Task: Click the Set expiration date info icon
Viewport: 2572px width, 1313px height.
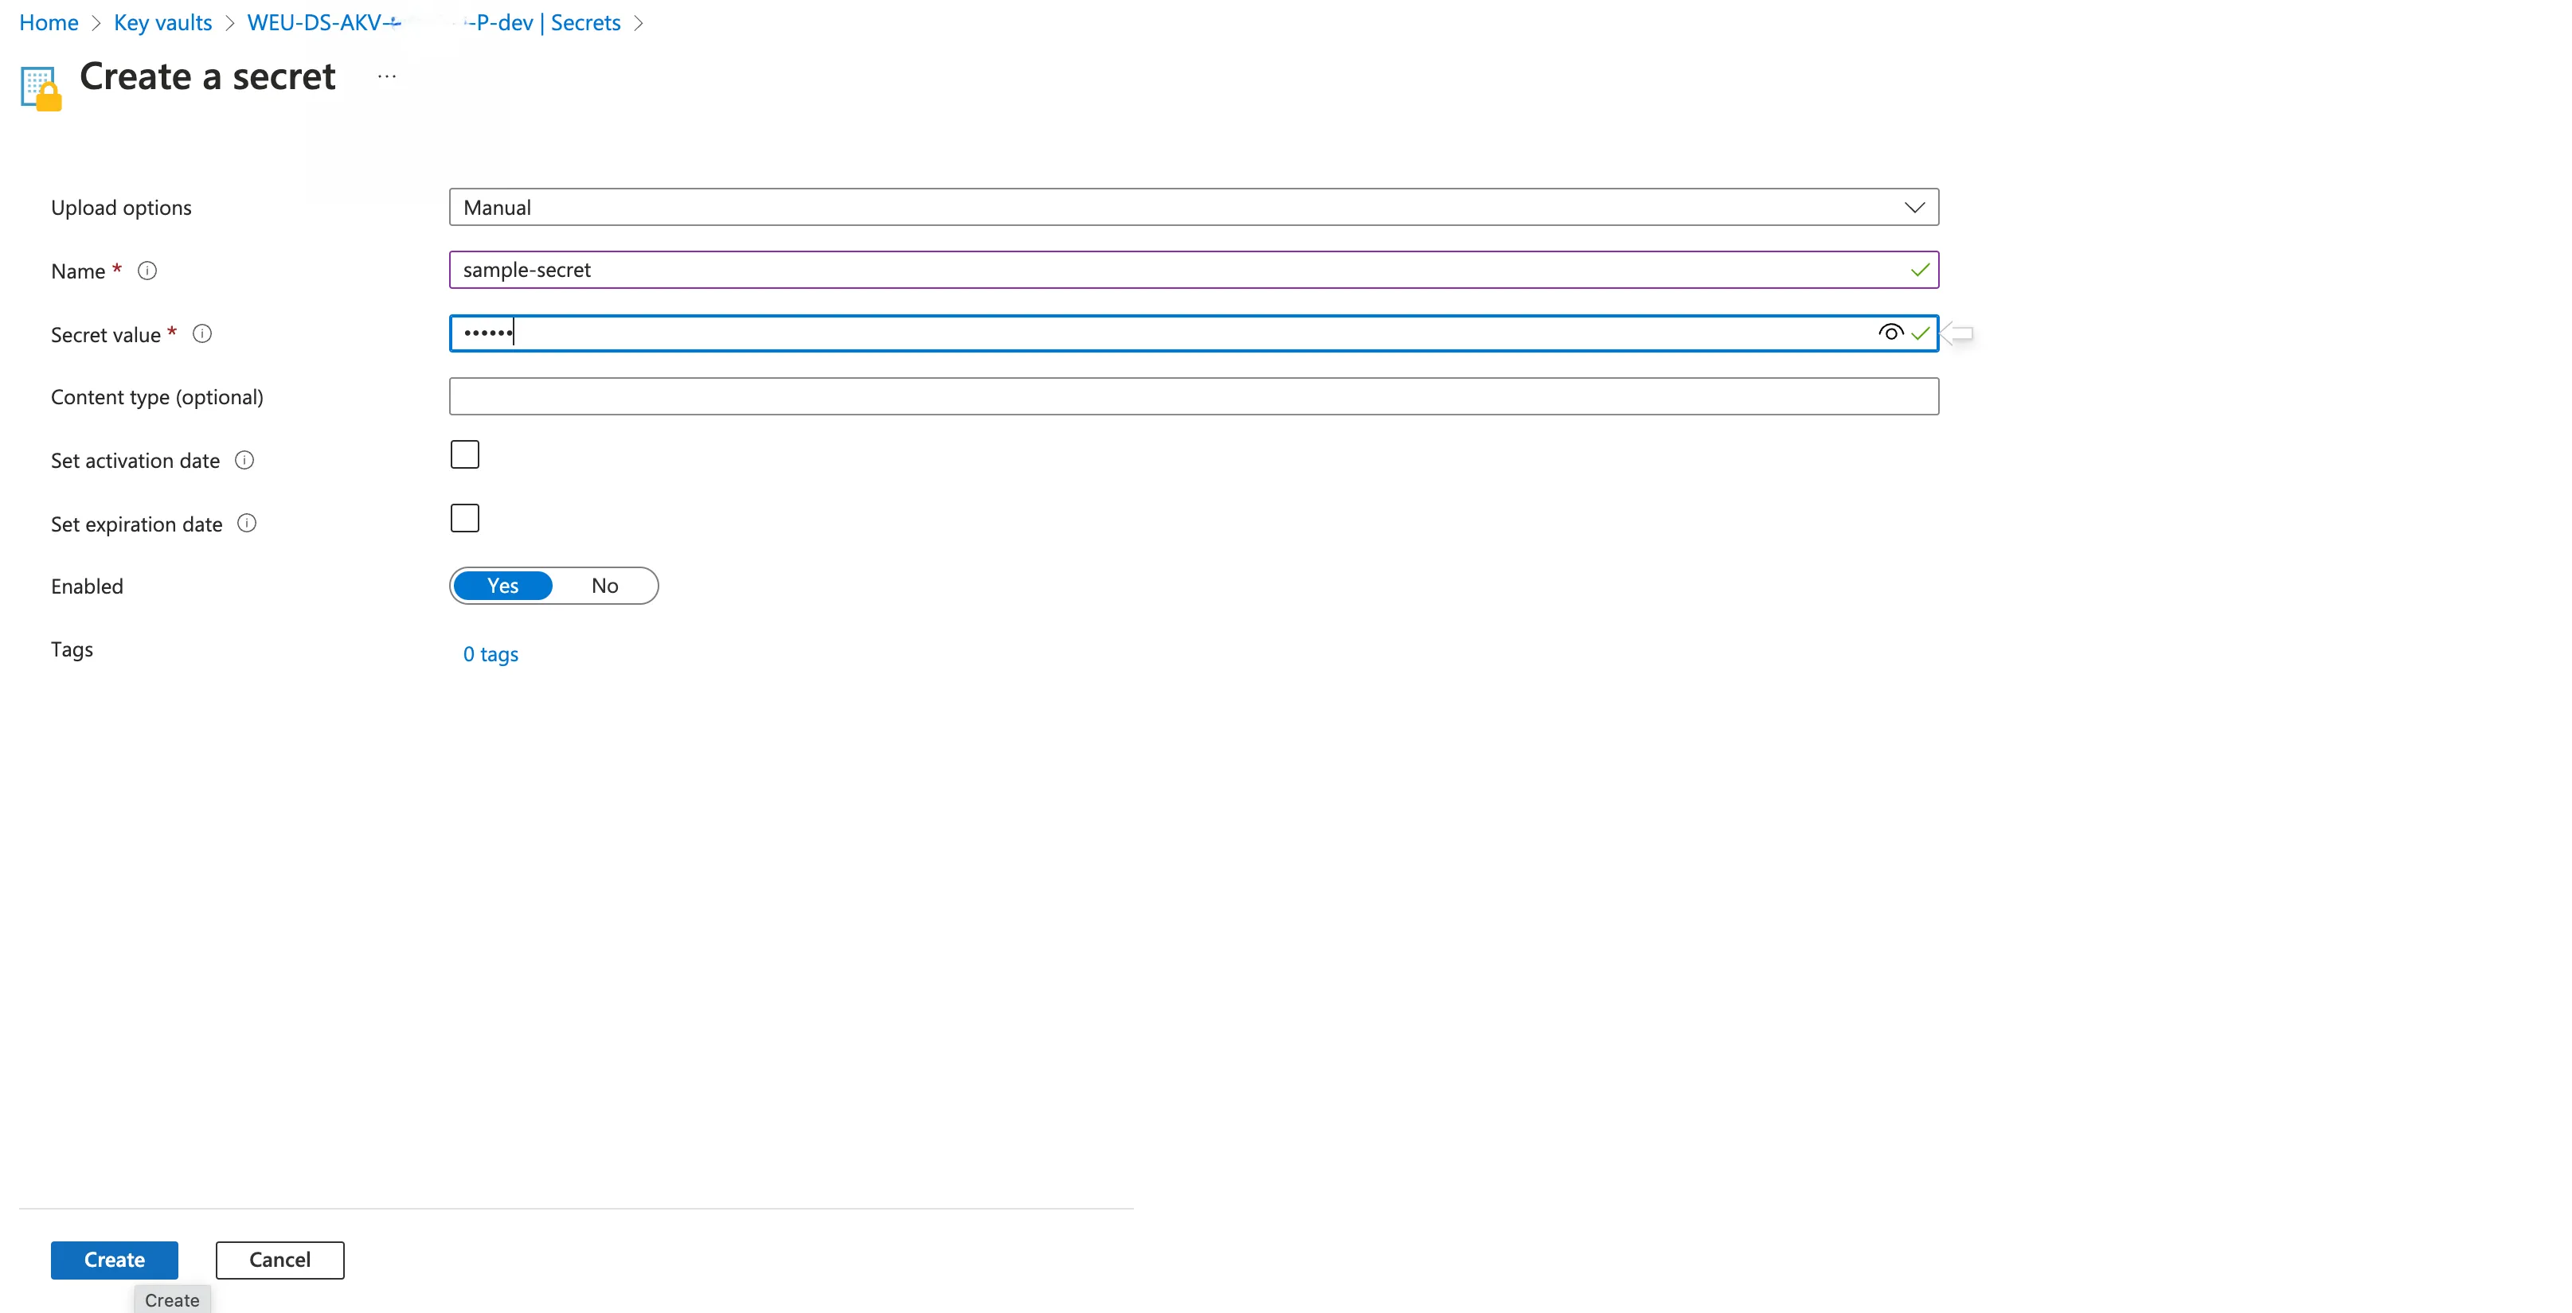Action: pos(247,523)
